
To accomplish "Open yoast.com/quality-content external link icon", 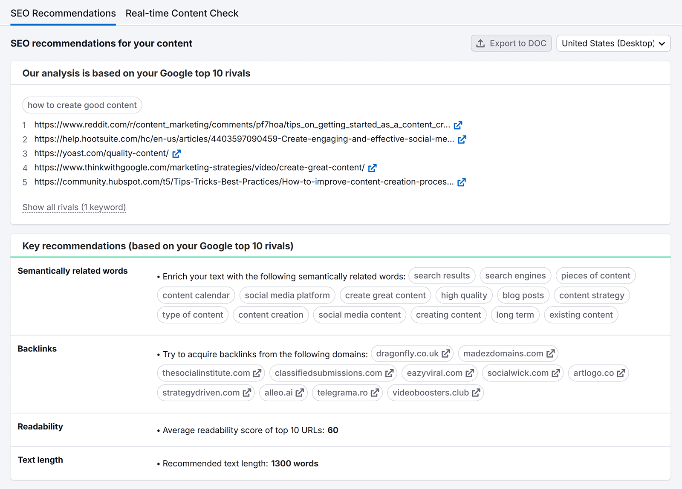I will (176, 153).
